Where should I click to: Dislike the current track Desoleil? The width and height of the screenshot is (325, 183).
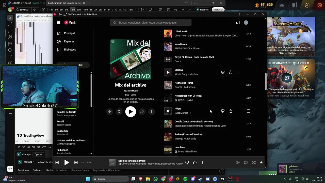pos(187,162)
